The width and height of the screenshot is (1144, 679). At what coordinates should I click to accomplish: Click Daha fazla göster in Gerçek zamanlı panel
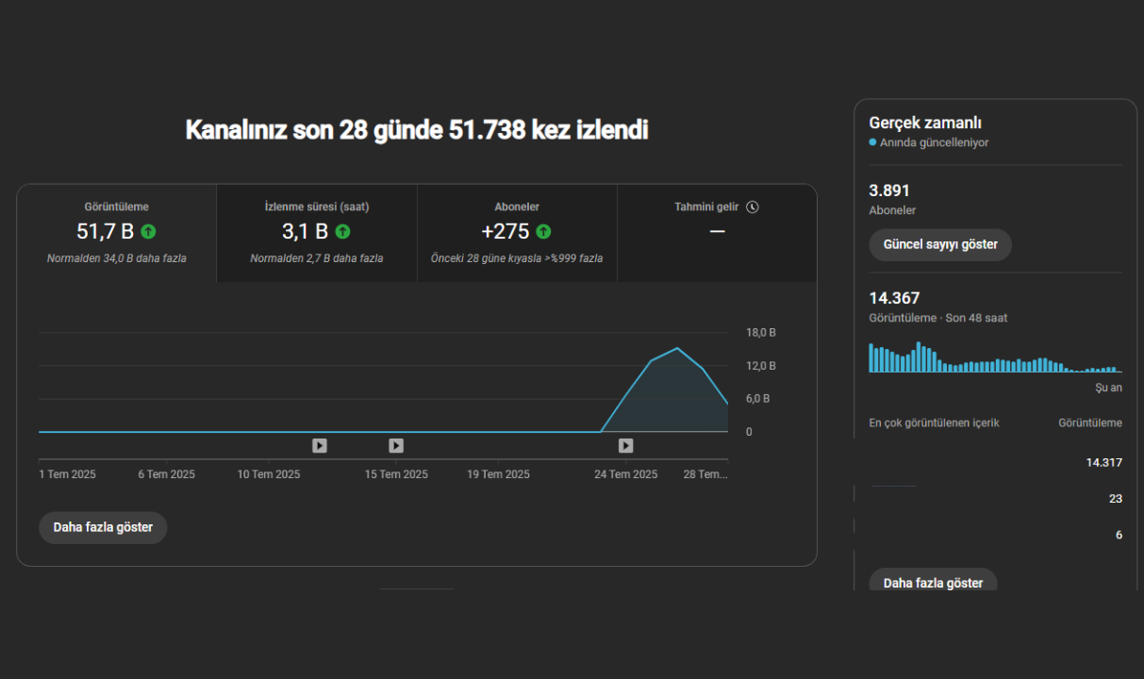[x=933, y=582]
